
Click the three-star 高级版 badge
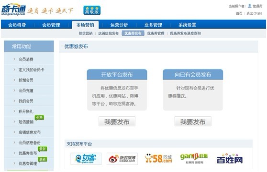click(x=92, y=10)
